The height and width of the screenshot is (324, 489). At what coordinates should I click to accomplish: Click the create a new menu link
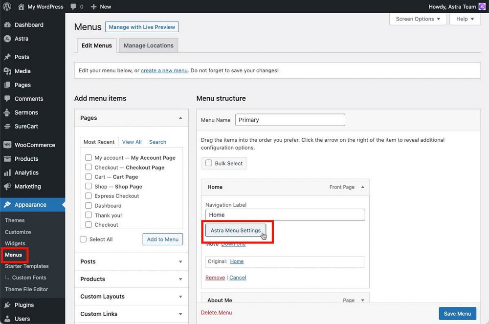(x=164, y=70)
